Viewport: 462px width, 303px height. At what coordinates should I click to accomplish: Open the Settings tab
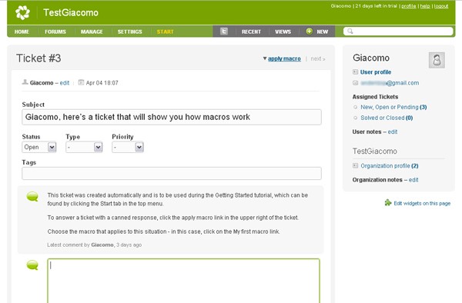130,32
